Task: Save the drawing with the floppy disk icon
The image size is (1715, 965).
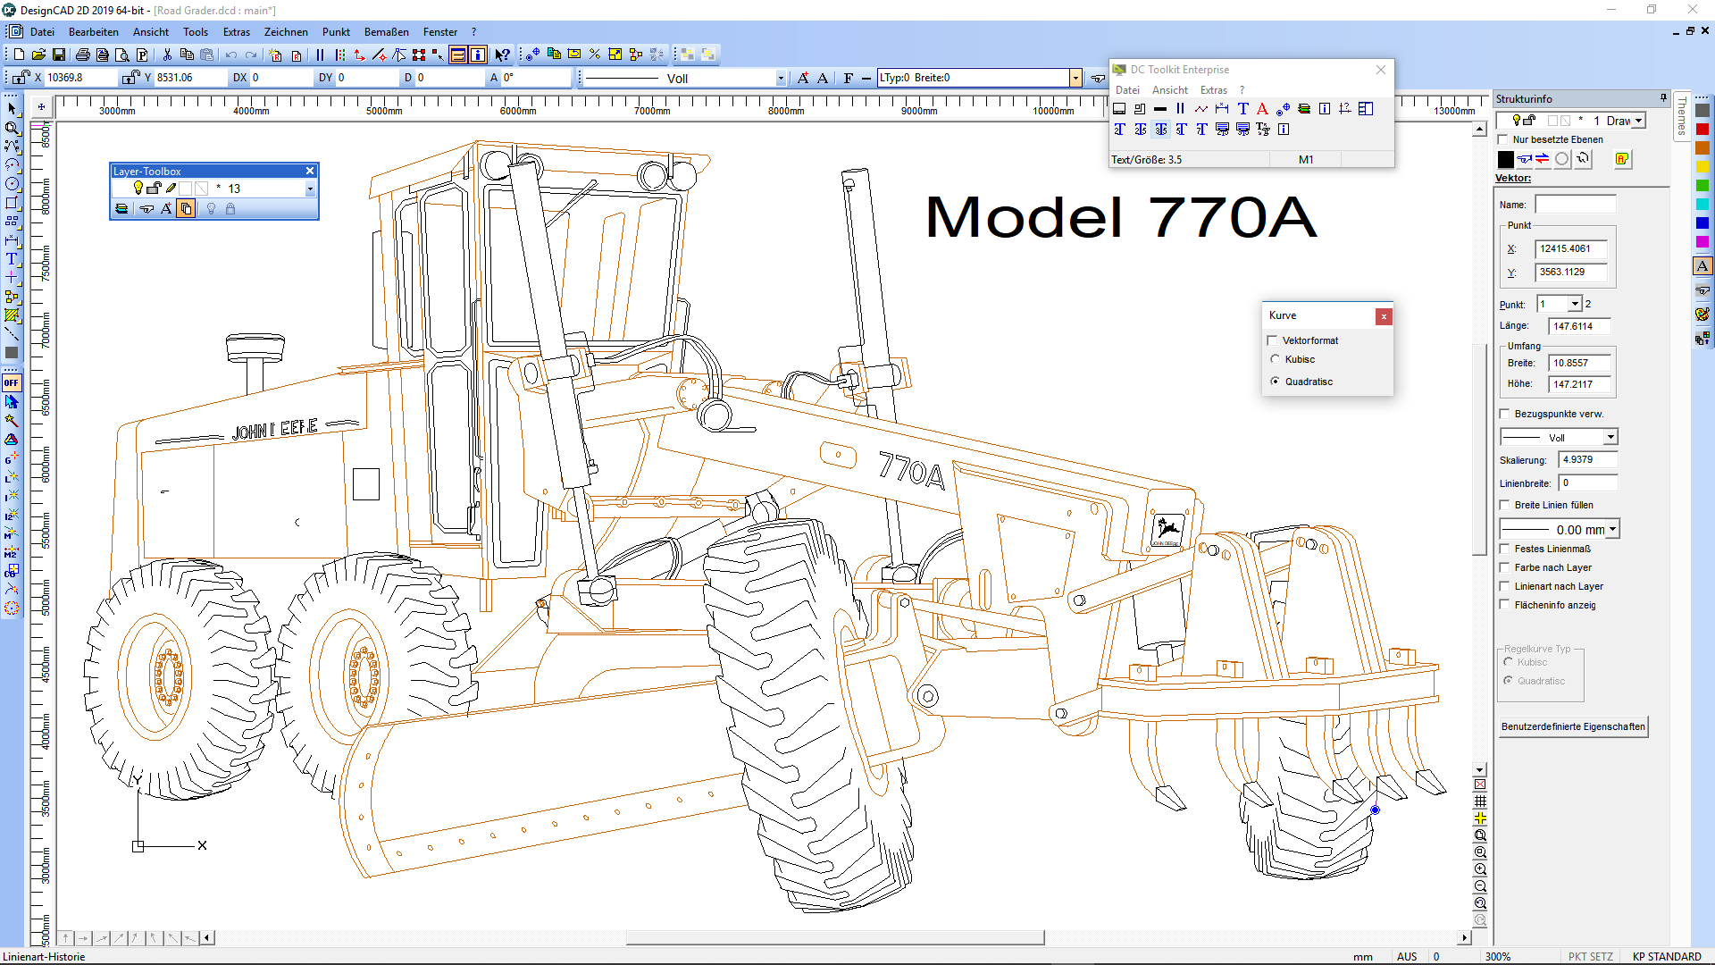Action: coord(59,55)
